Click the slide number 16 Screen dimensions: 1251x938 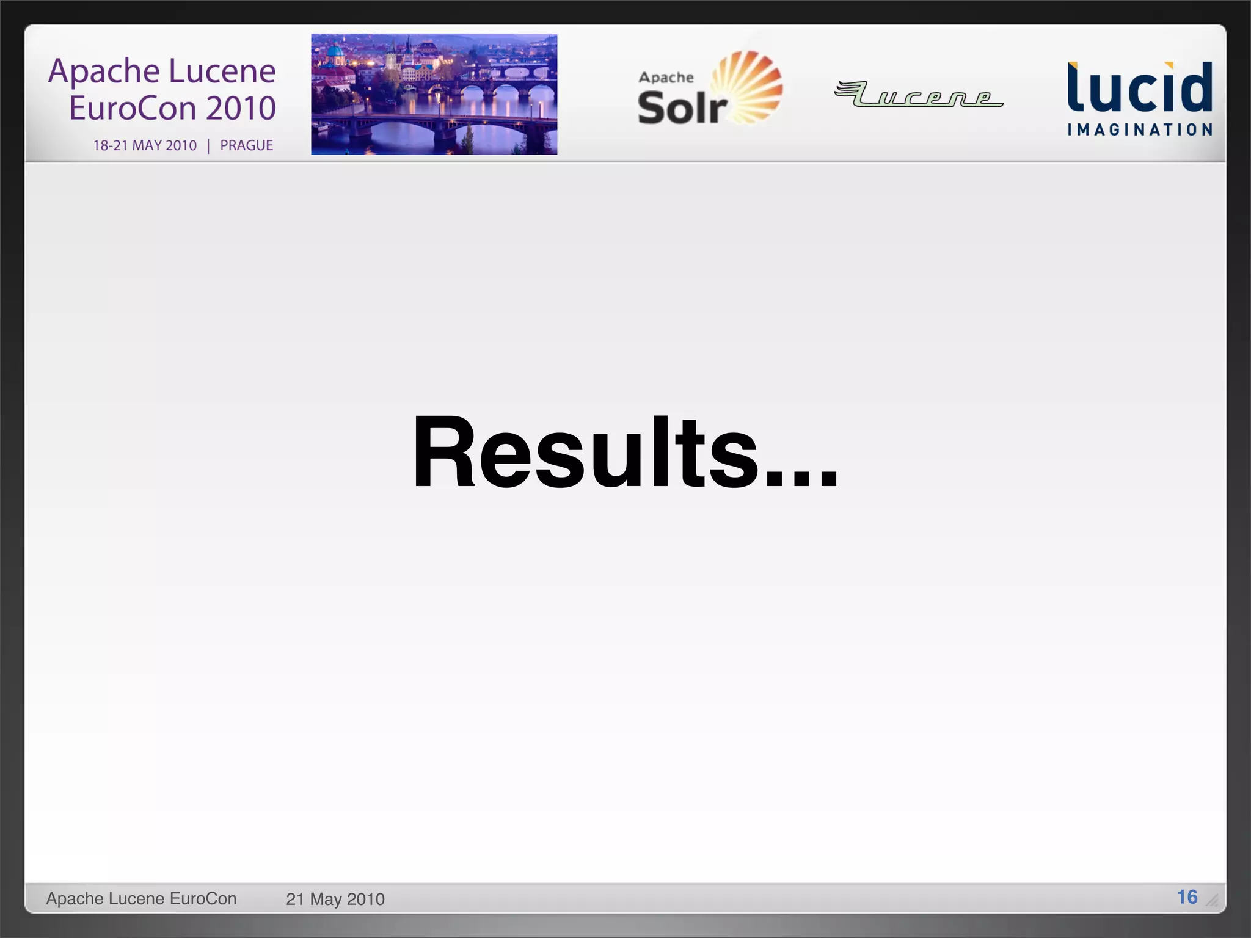click(1187, 897)
